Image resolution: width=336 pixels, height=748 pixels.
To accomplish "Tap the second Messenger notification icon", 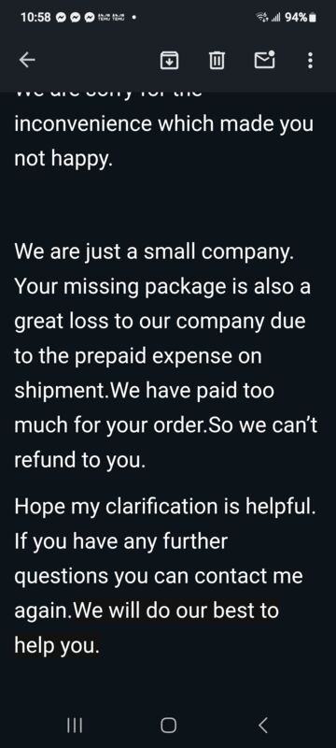I will (x=75, y=18).
